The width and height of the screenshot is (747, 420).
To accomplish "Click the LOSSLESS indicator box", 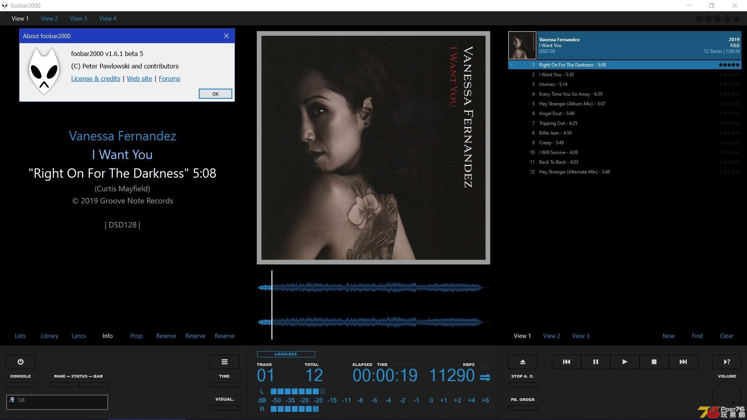I will coord(286,354).
